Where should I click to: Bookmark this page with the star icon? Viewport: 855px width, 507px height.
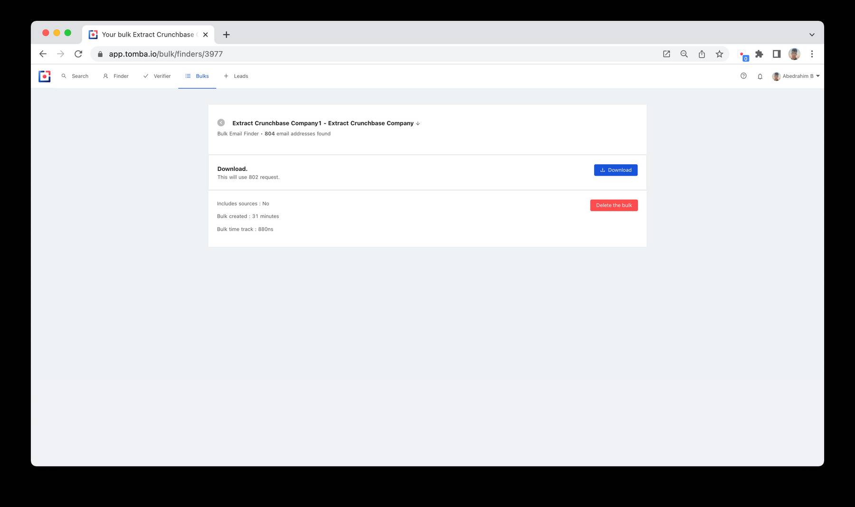coord(719,54)
